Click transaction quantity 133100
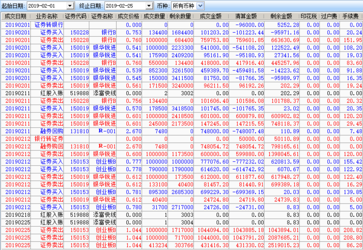The image size is (363, 250). (x=158, y=184)
